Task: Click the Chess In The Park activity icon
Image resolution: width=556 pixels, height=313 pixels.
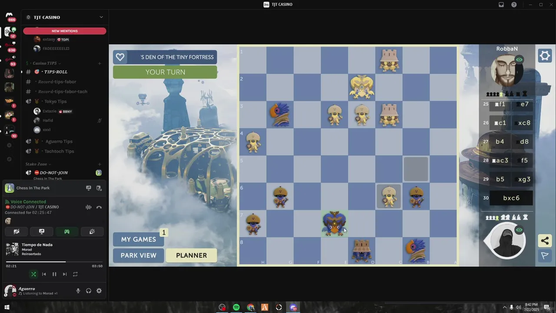Action: pos(10,188)
